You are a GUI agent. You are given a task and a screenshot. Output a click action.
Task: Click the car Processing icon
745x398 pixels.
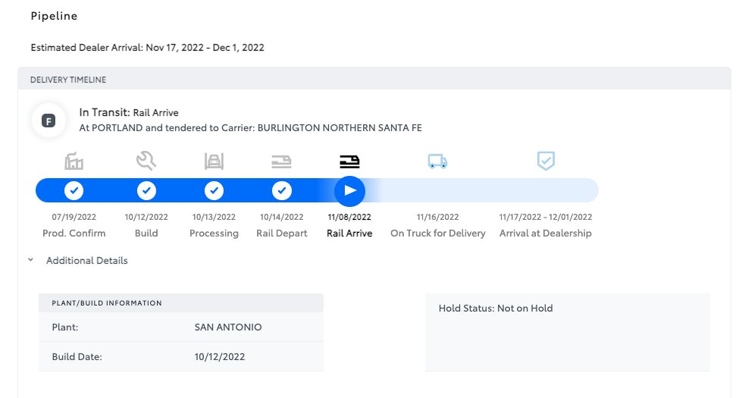(214, 161)
